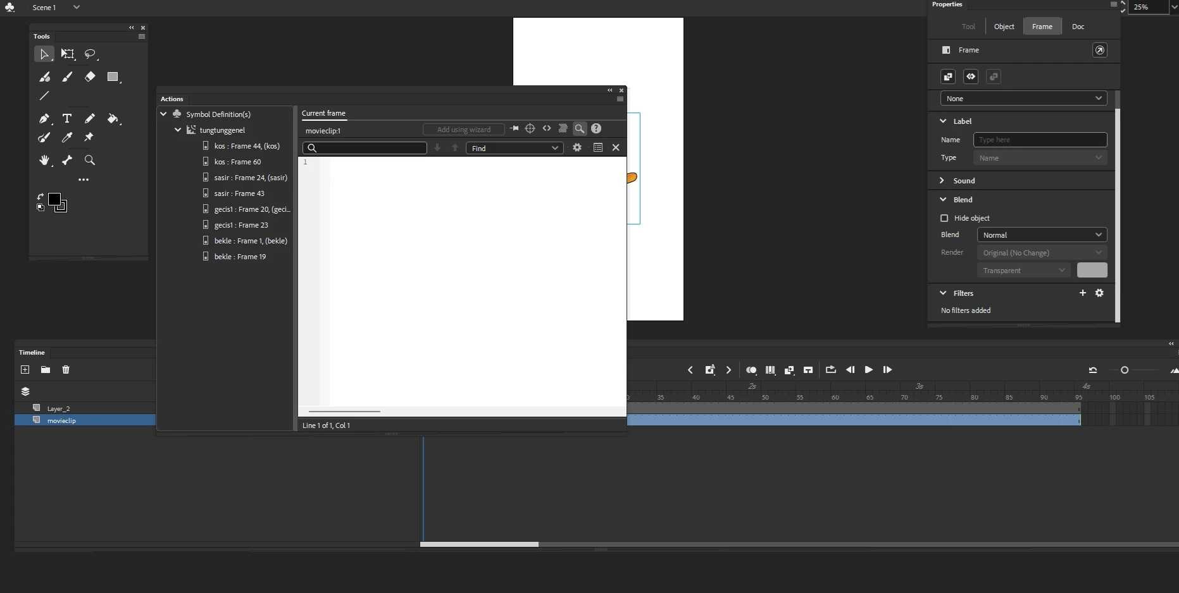Play the timeline animation
1179x593 pixels.
tap(868, 370)
